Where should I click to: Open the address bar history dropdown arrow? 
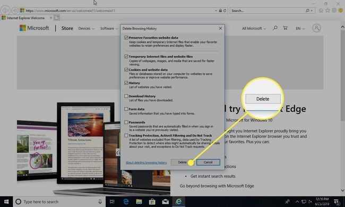(x=216, y=11)
